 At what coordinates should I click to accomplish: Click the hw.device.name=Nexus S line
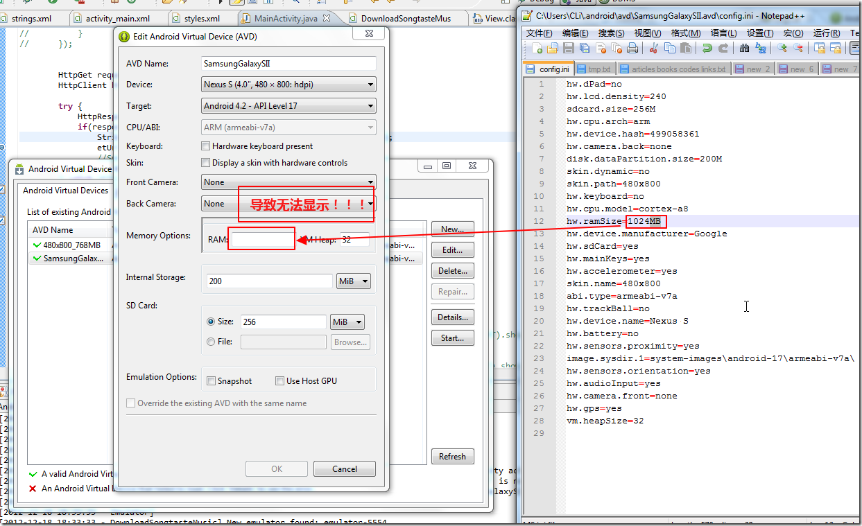pyautogui.click(x=627, y=322)
